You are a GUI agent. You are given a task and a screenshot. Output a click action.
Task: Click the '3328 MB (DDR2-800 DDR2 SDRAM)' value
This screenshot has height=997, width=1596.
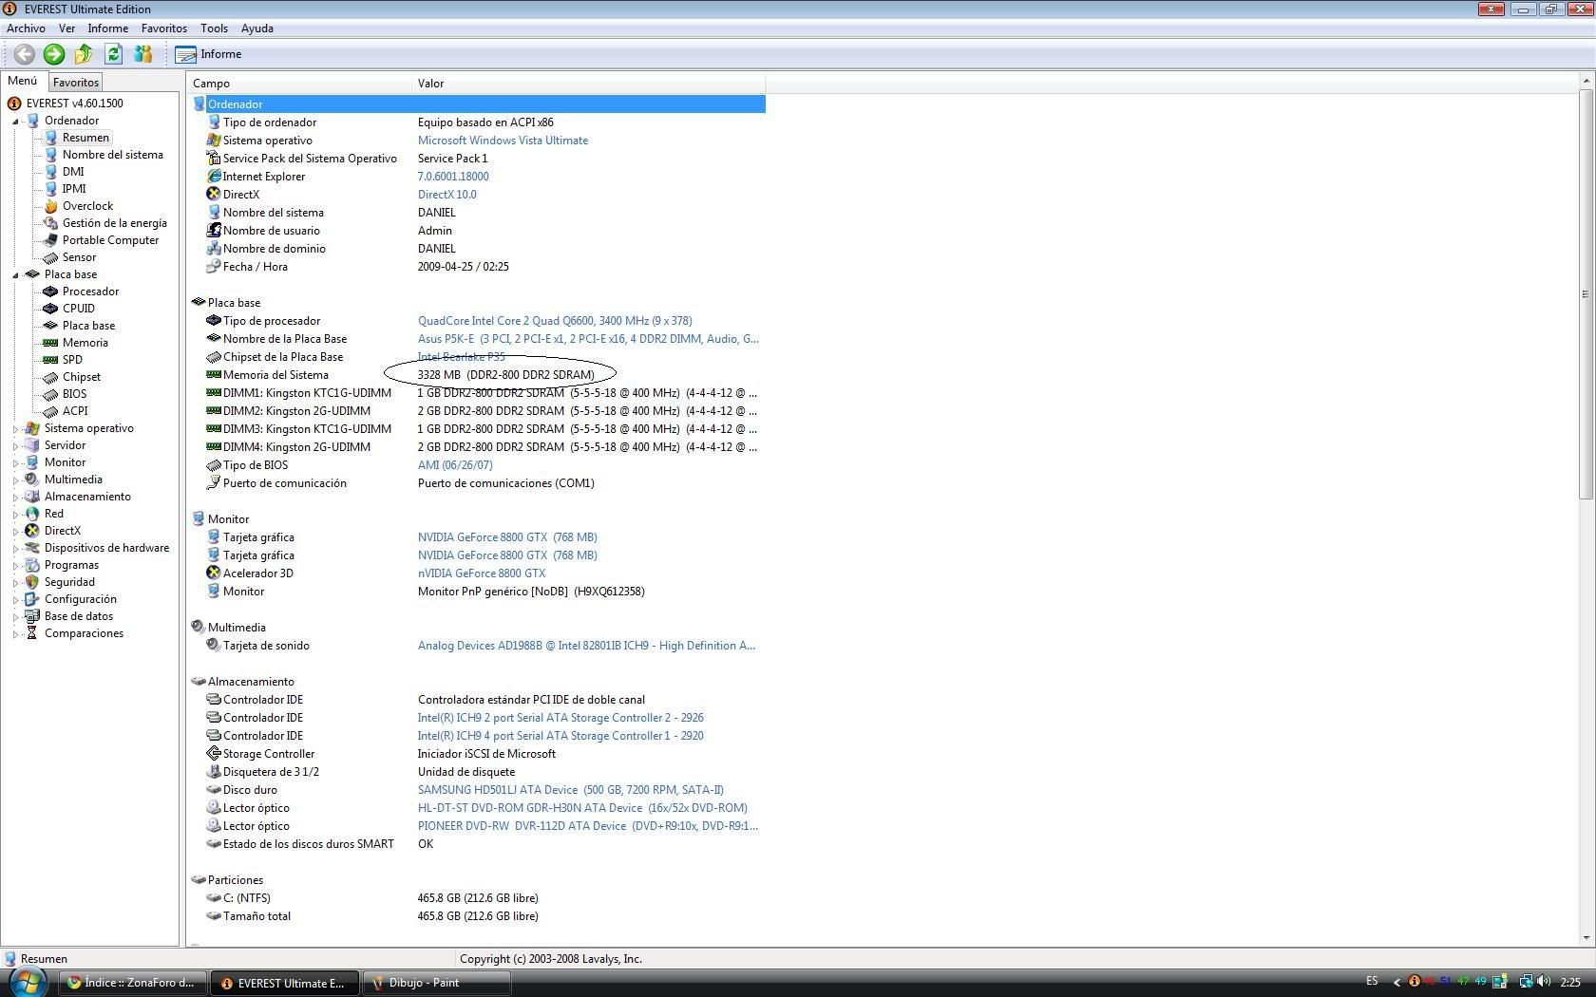[506, 375]
